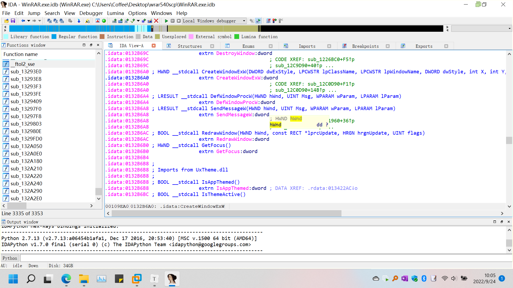The height and width of the screenshot is (288, 513).
Task: Close the IDA View-A tab
Action: (154, 46)
